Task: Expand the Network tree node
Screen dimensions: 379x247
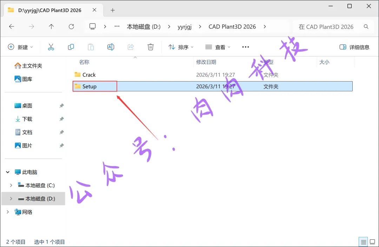Action: [8, 212]
